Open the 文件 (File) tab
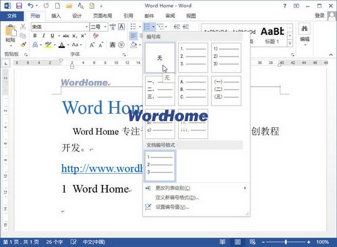This screenshot has width=337, height=247. tap(11, 16)
